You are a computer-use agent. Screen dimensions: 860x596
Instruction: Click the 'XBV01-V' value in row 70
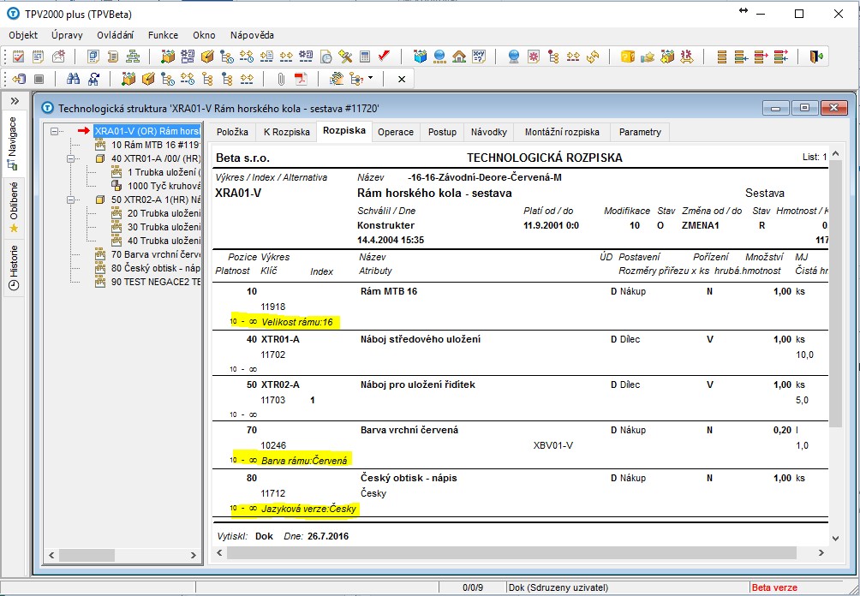pos(552,445)
